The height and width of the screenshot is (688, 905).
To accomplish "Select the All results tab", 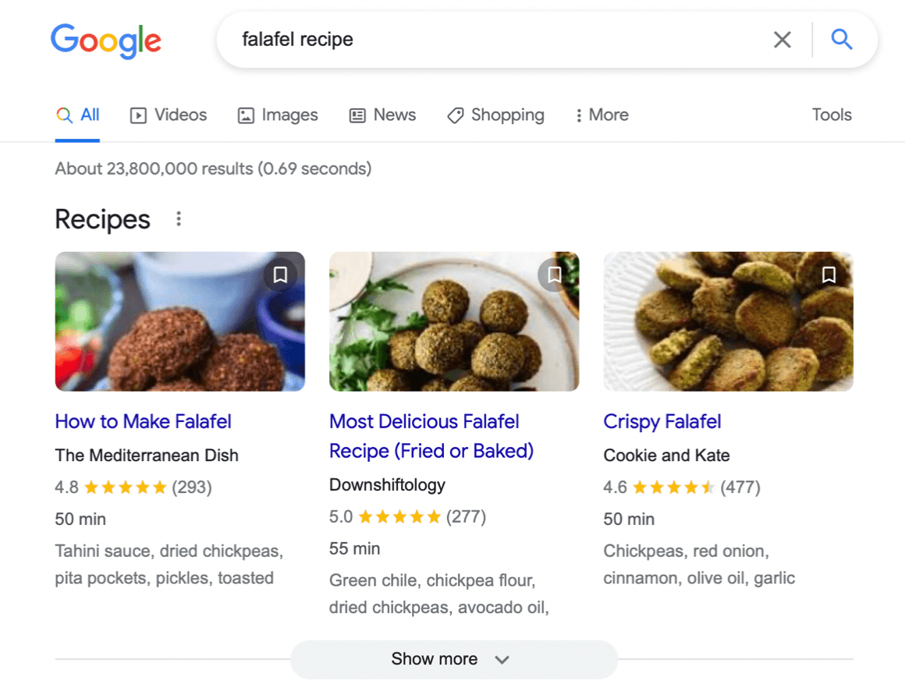I will (x=78, y=115).
